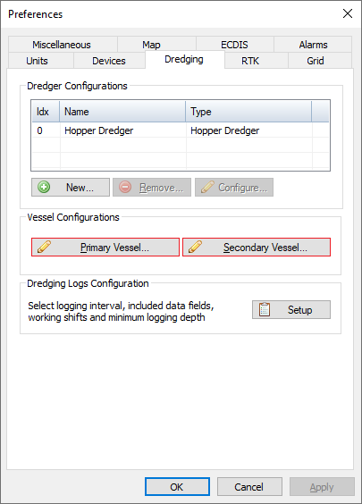The image size is (362, 504).
Task: Switch to the Map tab
Action: [151, 45]
